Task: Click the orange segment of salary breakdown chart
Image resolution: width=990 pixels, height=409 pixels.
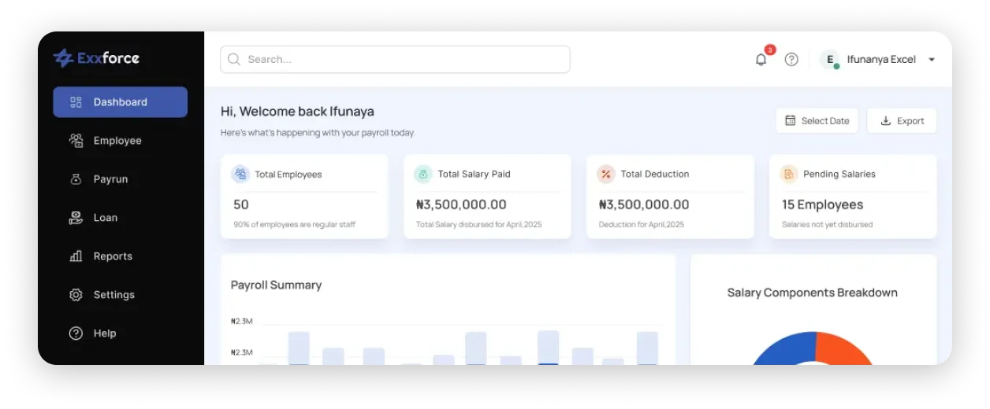Action: point(847,347)
